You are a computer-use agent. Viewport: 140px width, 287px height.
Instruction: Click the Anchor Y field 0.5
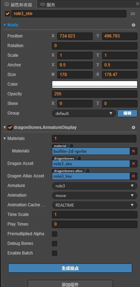point(120,65)
